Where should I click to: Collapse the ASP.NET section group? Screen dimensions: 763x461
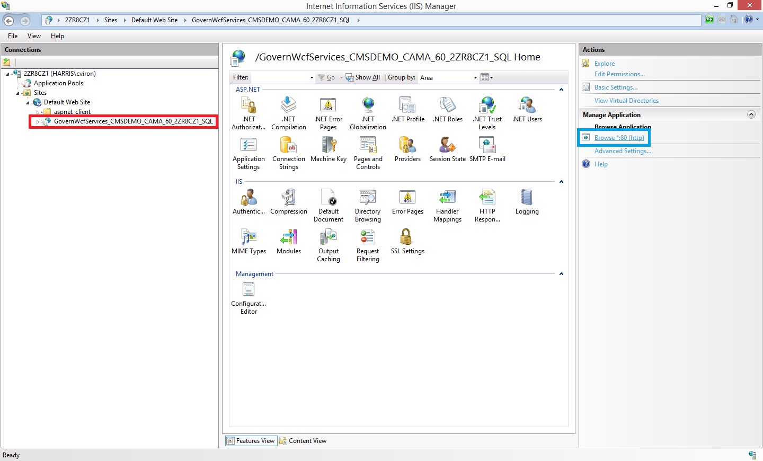click(x=561, y=90)
